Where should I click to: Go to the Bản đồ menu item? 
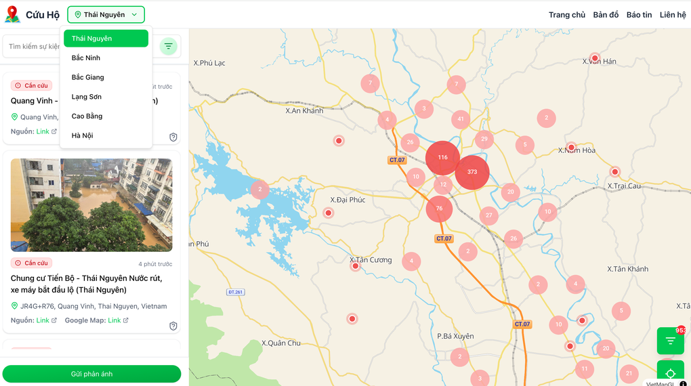tap(606, 15)
